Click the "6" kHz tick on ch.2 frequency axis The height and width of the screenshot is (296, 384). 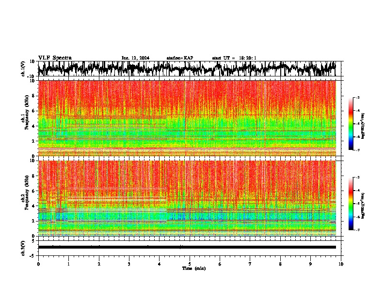[34, 191]
